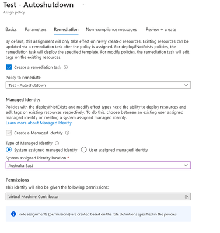
Task: Open Learn more about Managed Identity link
Action: (39, 123)
